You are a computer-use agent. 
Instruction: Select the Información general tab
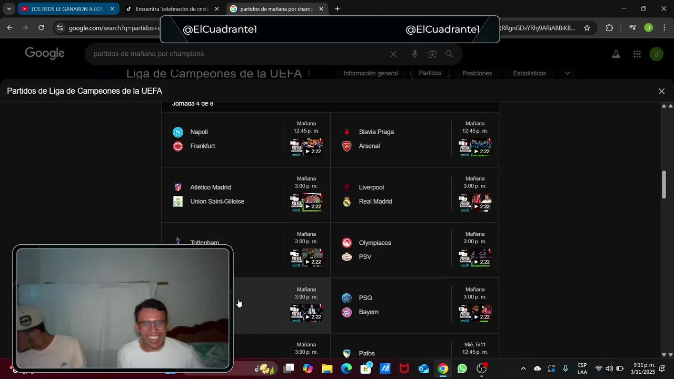click(x=371, y=73)
